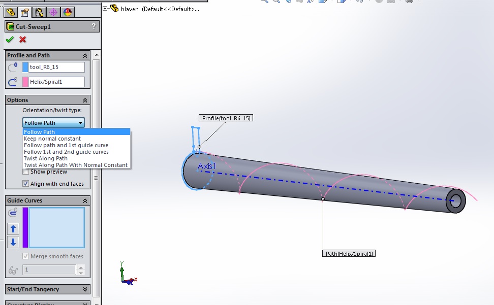The height and width of the screenshot is (305, 494).
Task: Cancel Cut-Sweep1 with the red X
Action: point(22,40)
